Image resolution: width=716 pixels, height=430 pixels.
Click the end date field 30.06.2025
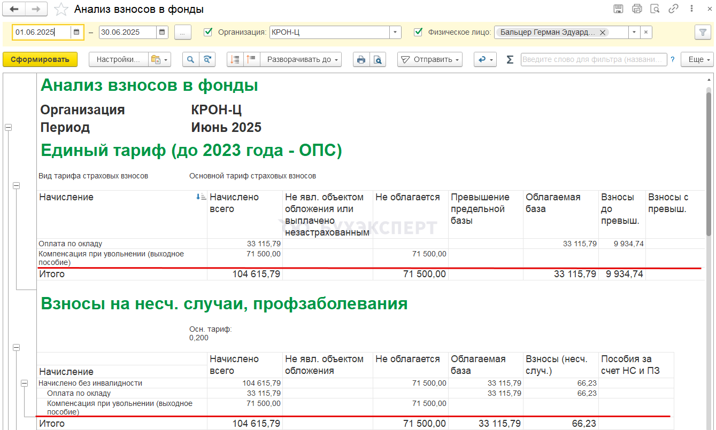(x=128, y=32)
